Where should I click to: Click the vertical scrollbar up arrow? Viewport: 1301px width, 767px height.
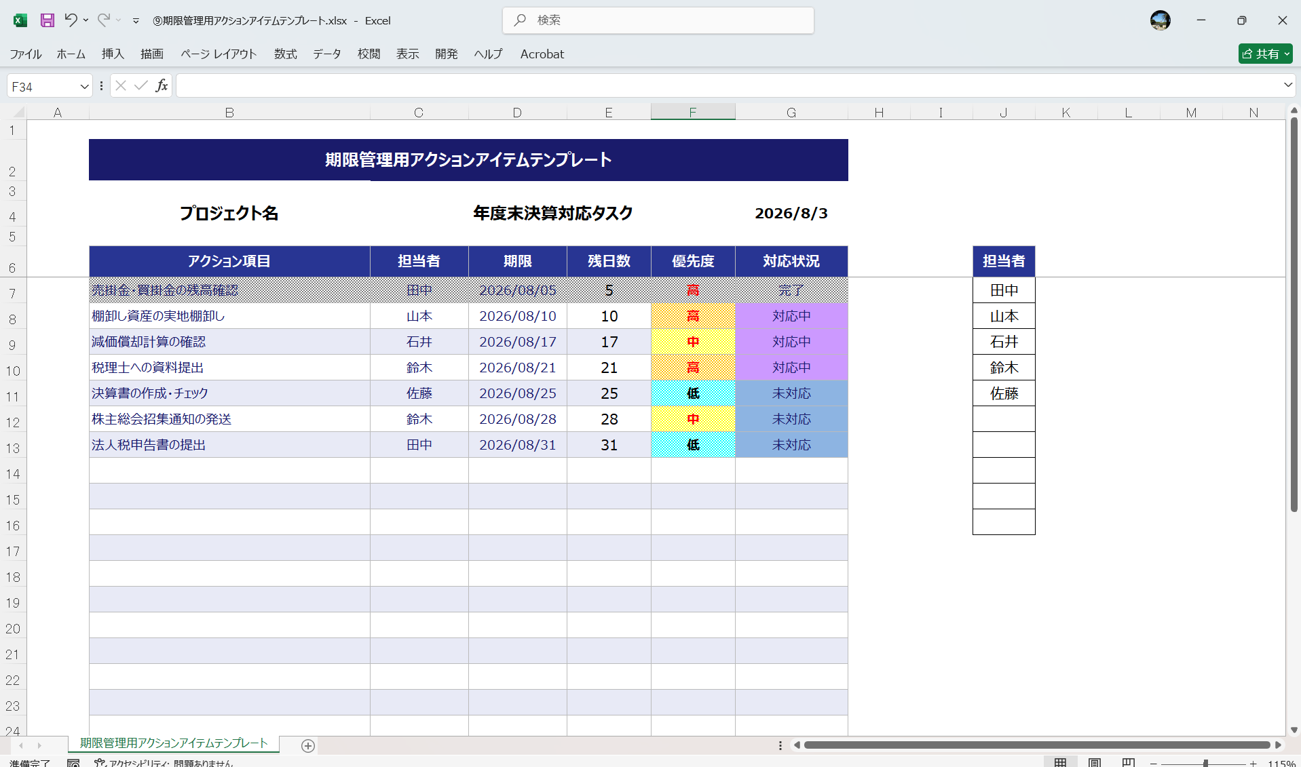click(1294, 109)
